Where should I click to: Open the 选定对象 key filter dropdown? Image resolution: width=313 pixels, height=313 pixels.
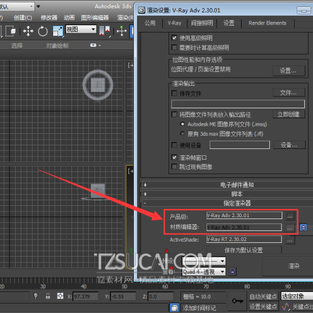pos(297,296)
